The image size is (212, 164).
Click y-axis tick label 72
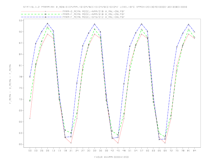click(20, 99)
